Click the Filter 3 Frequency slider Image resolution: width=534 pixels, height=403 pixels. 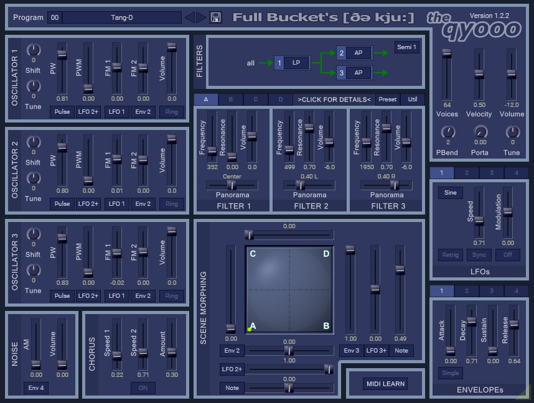pos(366,137)
